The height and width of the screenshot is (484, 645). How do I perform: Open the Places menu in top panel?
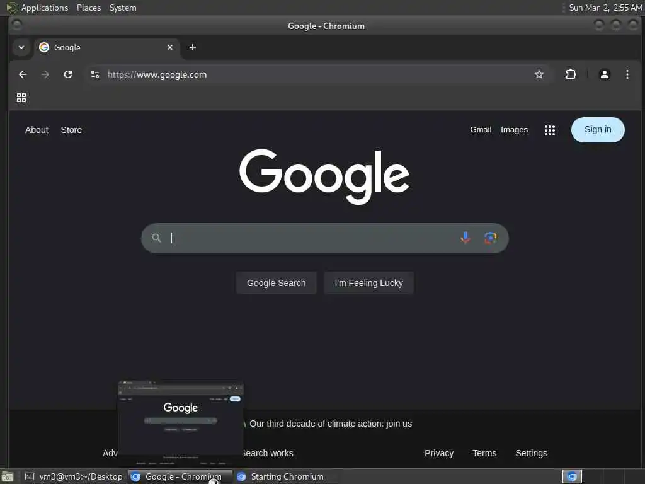(88, 8)
